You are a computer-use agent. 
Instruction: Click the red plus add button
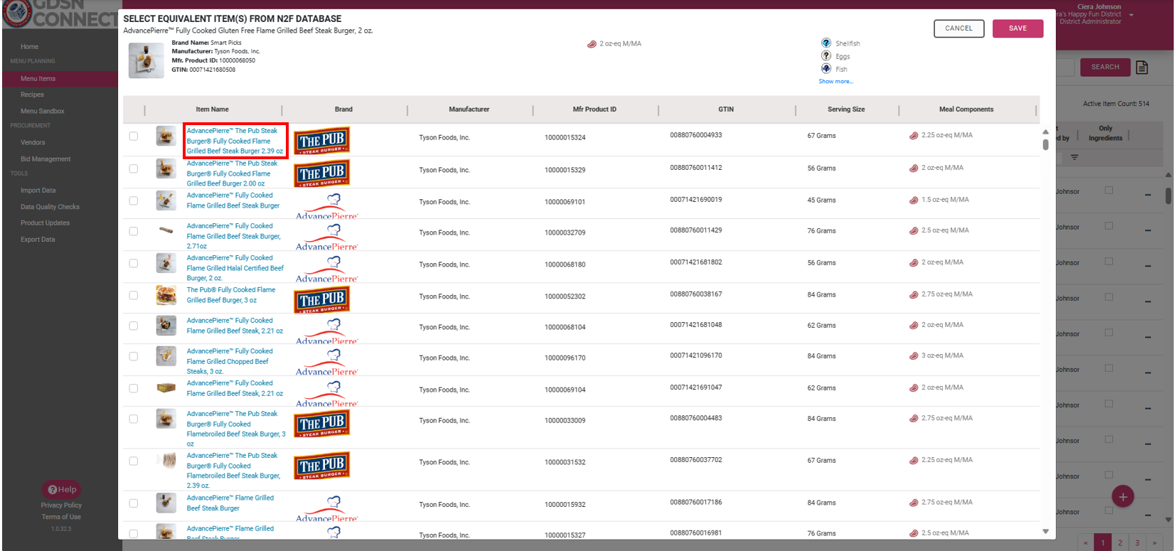tap(1123, 497)
